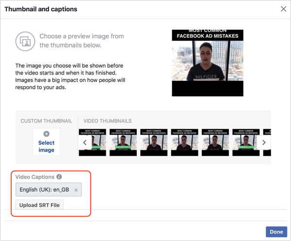Select the fifth video thumbnail
The image size is (291, 241).
pos(215,142)
